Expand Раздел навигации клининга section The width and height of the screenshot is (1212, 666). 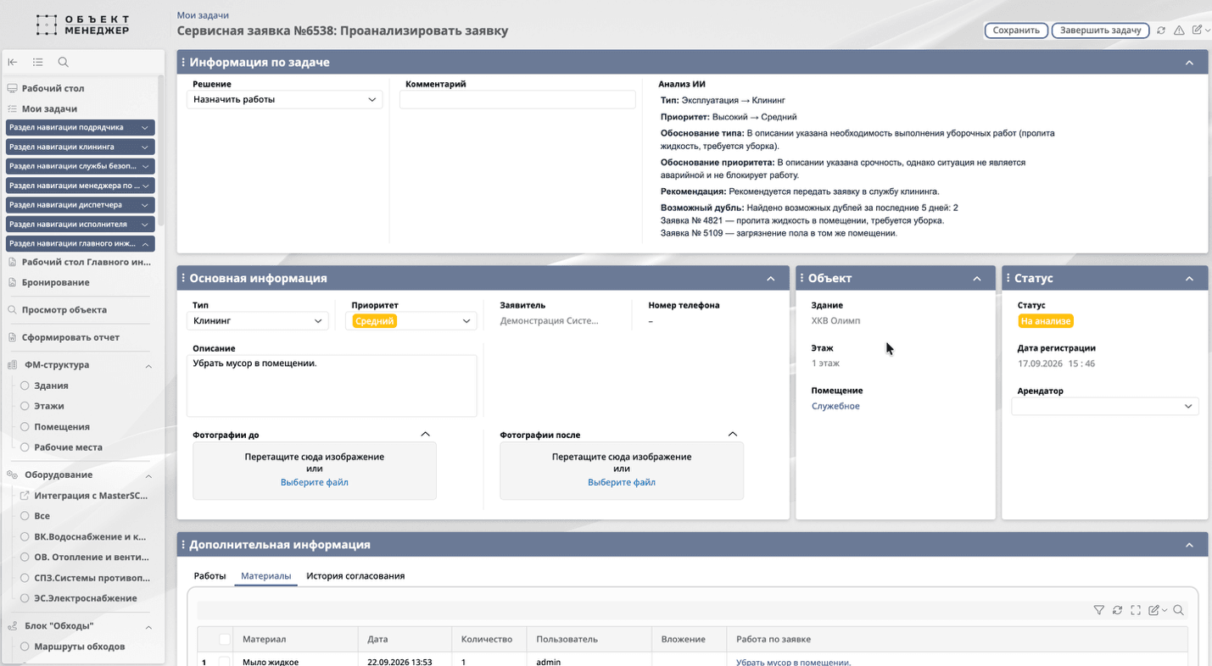[x=80, y=147]
